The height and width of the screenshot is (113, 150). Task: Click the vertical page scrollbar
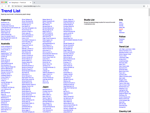149,12
